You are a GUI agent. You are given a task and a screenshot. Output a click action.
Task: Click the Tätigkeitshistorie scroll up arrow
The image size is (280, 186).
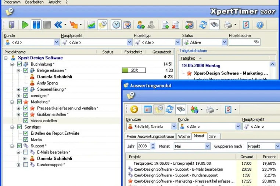[272, 64]
